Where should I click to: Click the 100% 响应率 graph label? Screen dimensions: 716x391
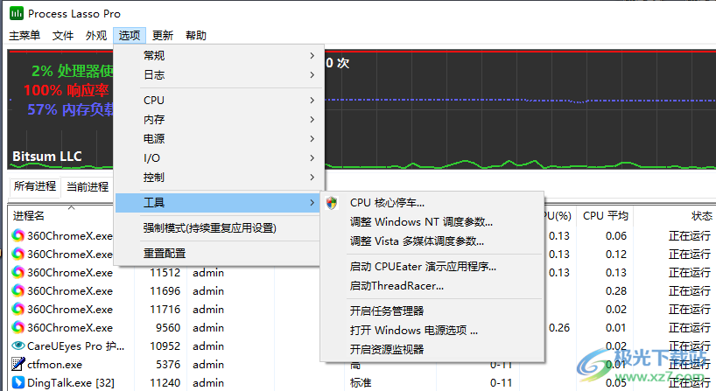point(67,90)
